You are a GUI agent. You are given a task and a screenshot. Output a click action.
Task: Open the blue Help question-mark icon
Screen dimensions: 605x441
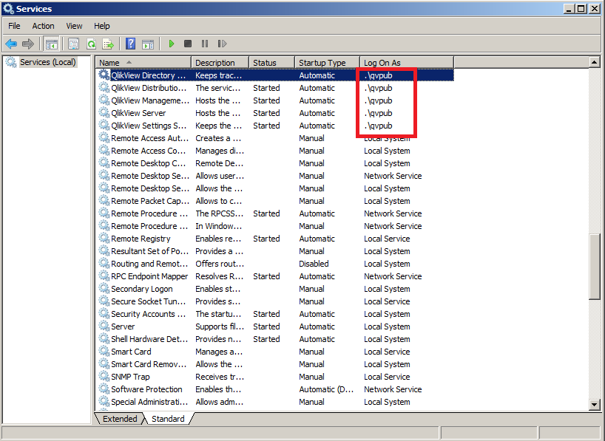[130, 44]
